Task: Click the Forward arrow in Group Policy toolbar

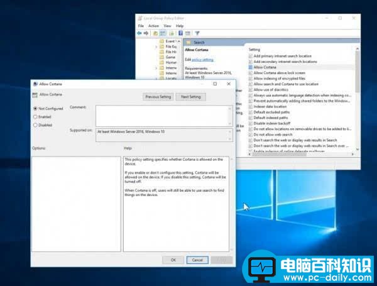Action: 146,33
